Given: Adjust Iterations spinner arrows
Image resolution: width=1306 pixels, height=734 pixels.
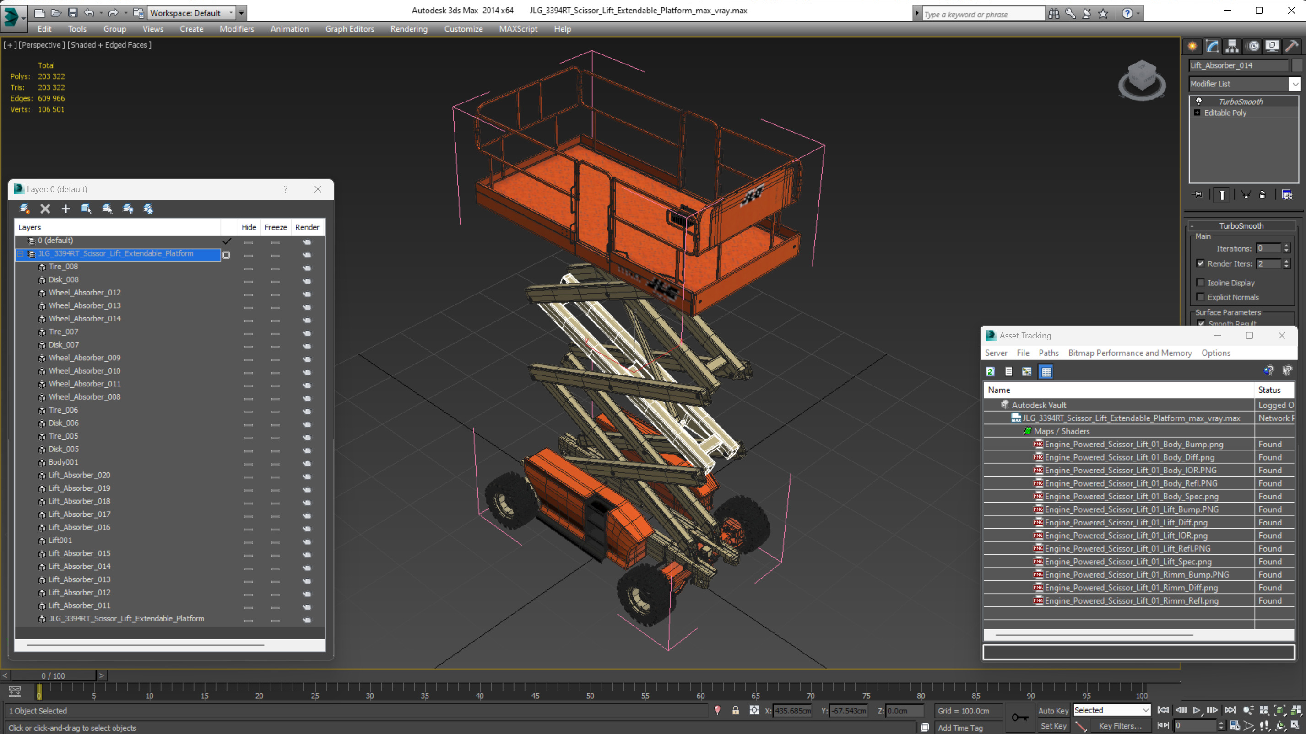Looking at the screenshot, I should [1286, 248].
